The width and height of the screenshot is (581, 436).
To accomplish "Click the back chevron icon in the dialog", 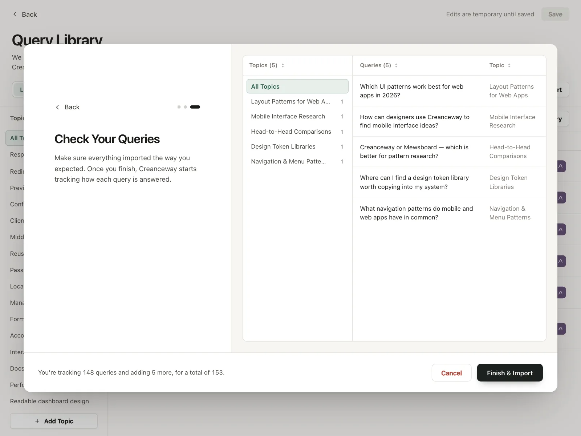I will point(57,107).
